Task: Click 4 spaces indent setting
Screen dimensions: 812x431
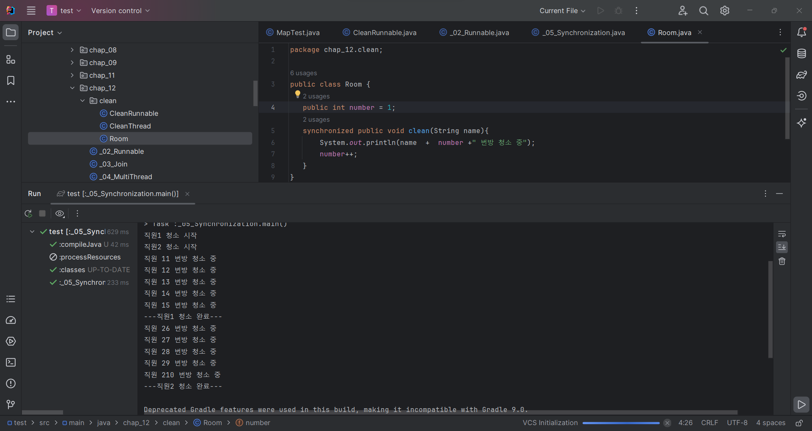Action: pos(771,423)
